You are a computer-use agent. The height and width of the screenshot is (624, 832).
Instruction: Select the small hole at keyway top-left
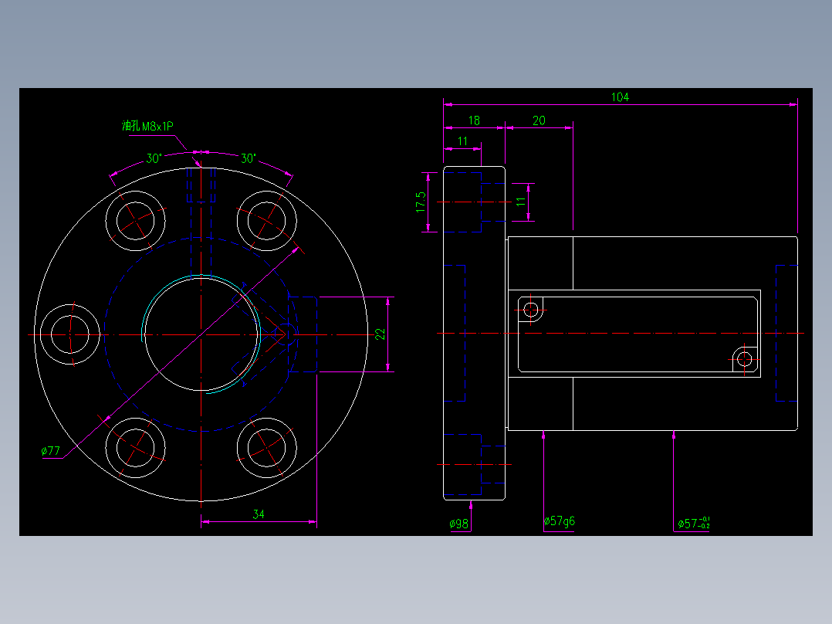point(531,310)
